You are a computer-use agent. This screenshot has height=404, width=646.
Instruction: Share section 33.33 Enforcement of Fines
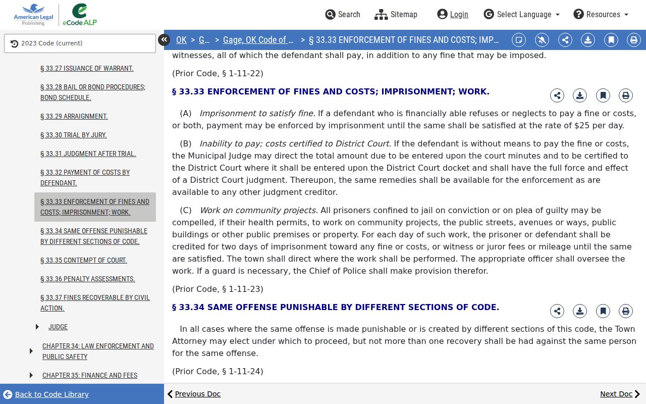point(557,95)
